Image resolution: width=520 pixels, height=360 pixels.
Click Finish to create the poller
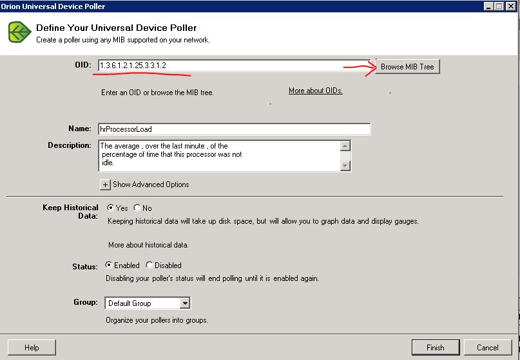[436, 348]
